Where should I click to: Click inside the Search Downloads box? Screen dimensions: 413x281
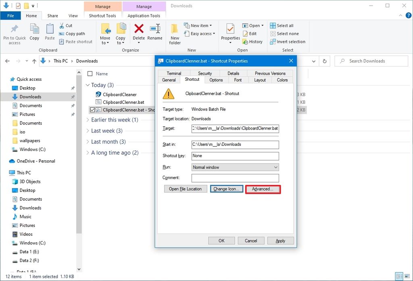coord(371,61)
